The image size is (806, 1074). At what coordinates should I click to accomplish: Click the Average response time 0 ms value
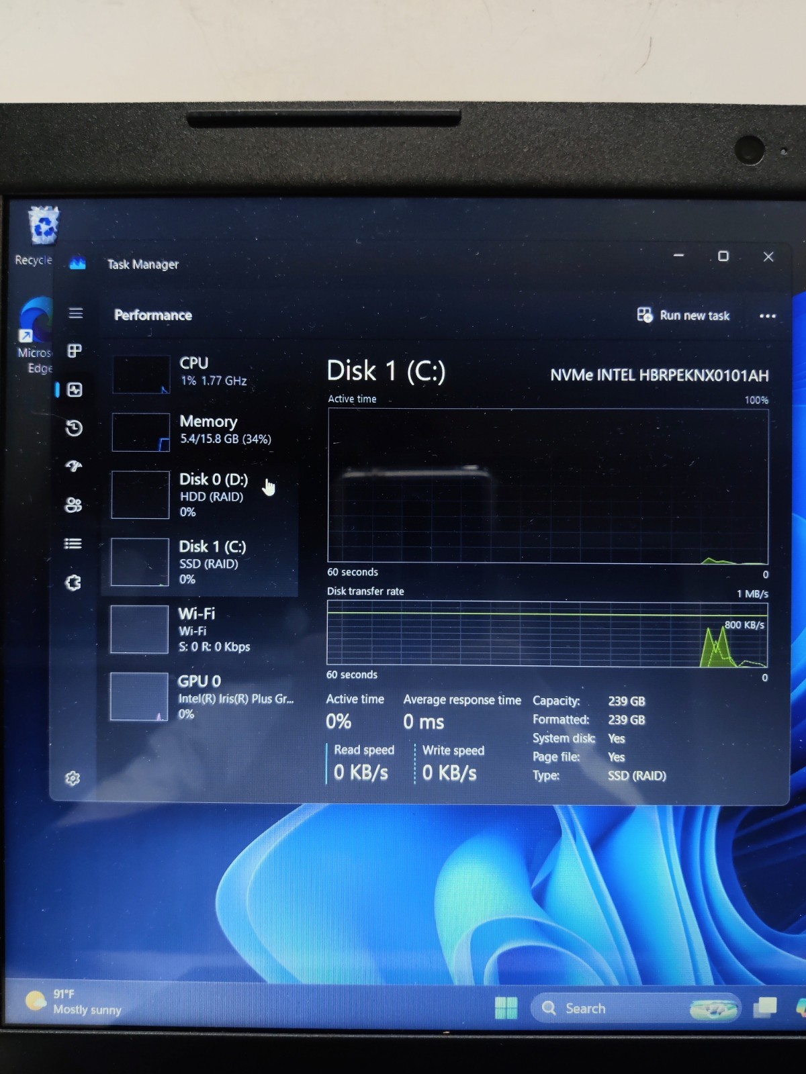tap(423, 722)
